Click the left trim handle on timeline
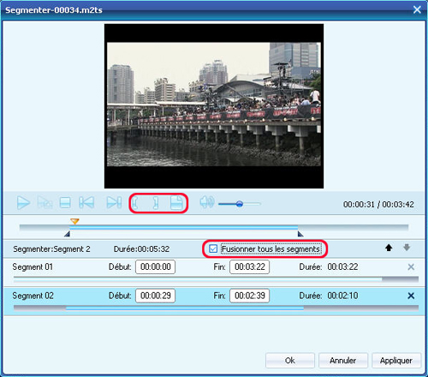The image size is (428, 377). pos(67,234)
